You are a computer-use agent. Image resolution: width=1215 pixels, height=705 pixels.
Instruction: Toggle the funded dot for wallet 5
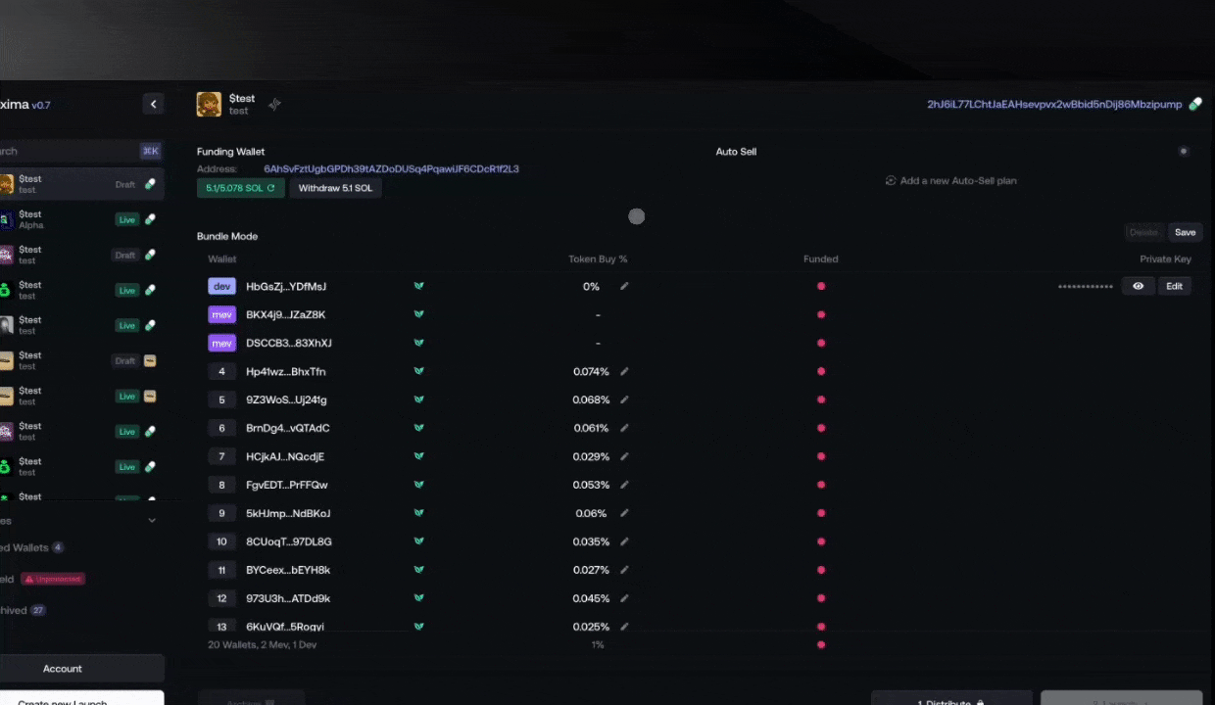click(x=821, y=399)
